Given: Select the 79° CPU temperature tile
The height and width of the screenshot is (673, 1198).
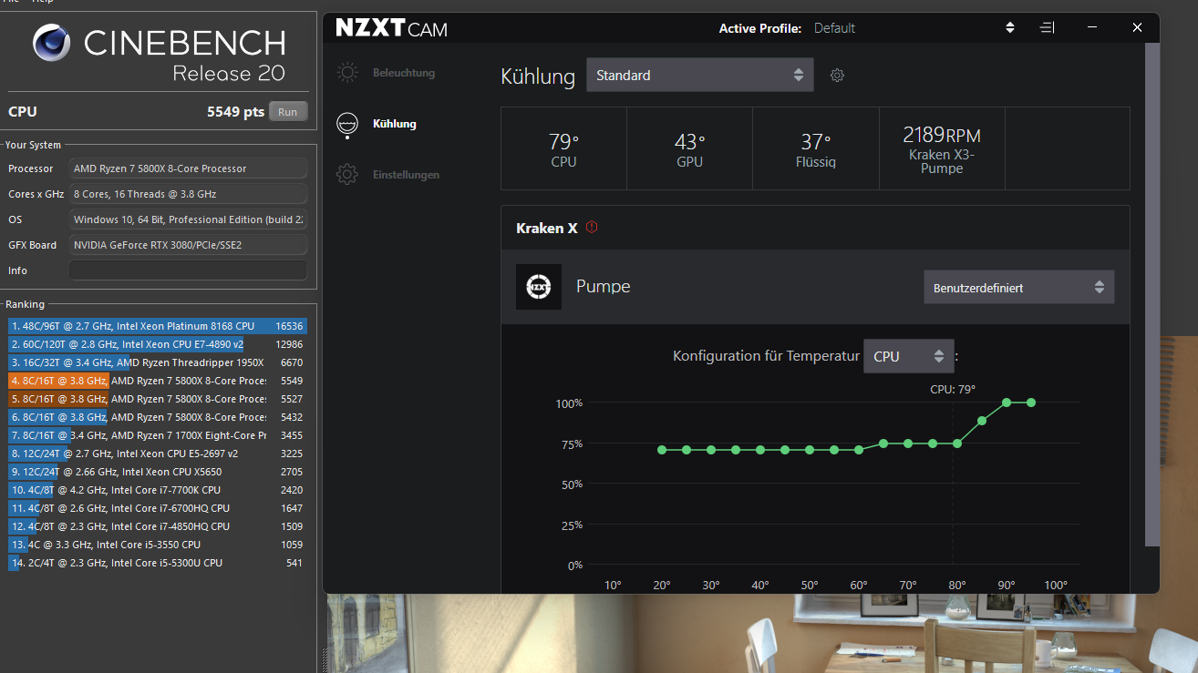Looking at the screenshot, I should (563, 148).
